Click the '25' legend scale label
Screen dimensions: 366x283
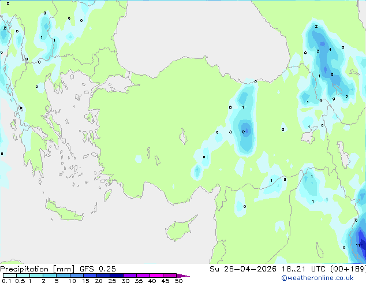click(112, 281)
